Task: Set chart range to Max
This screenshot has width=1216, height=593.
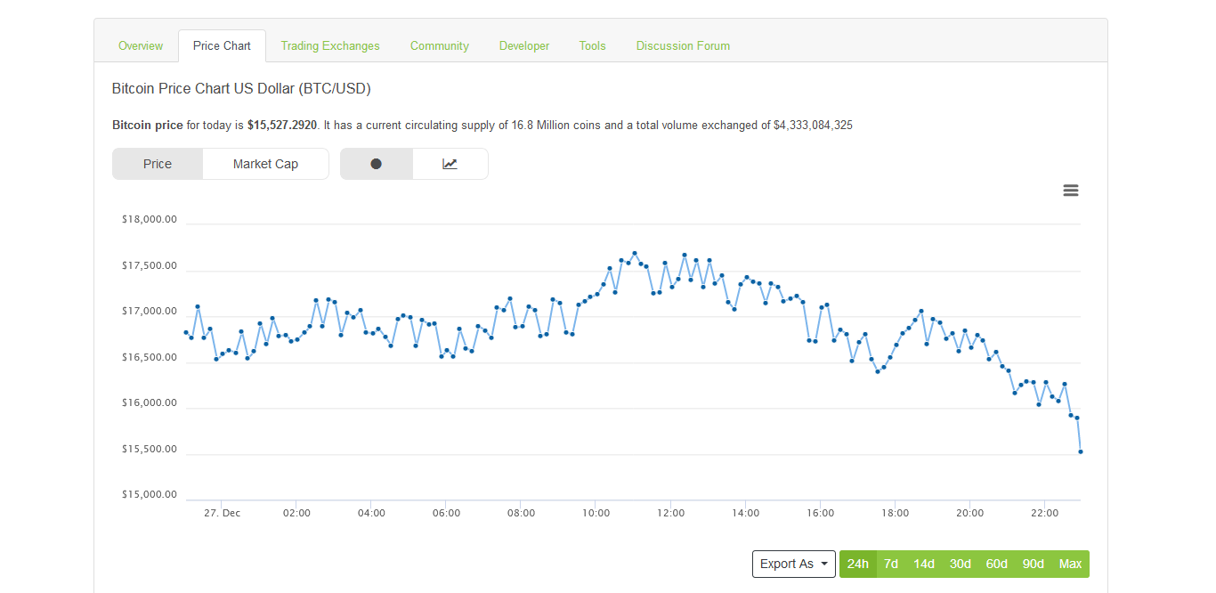Action: coord(1071,564)
